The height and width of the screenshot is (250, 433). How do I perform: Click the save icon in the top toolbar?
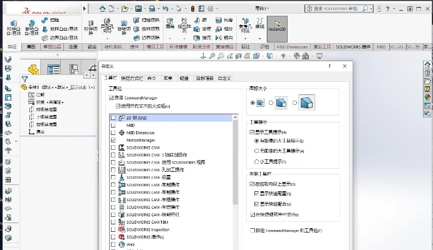coord(139,8)
